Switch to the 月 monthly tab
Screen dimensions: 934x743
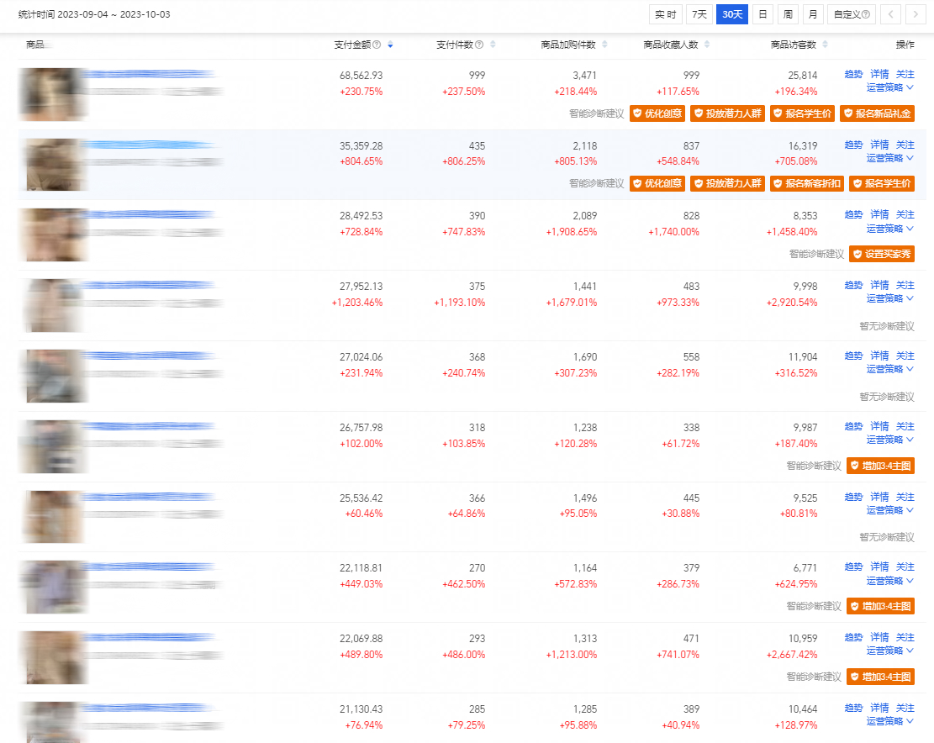point(812,14)
